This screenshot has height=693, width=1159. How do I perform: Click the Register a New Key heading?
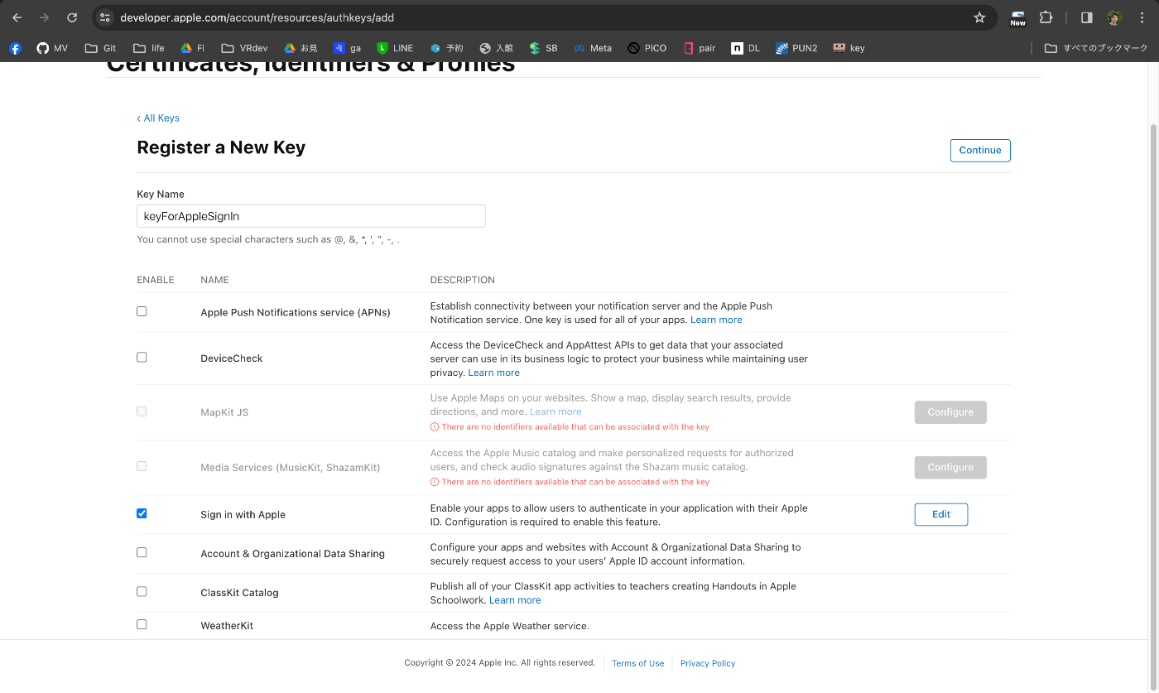click(x=221, y=147)
